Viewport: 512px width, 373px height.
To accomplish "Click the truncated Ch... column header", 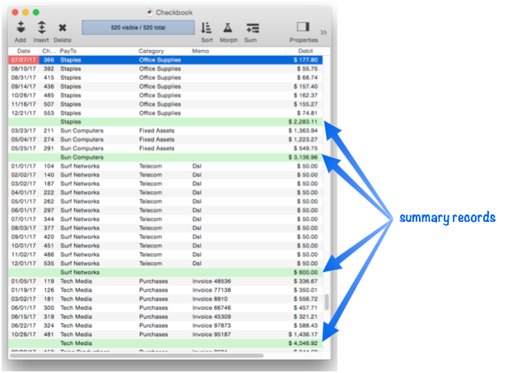I will (49, 51).
